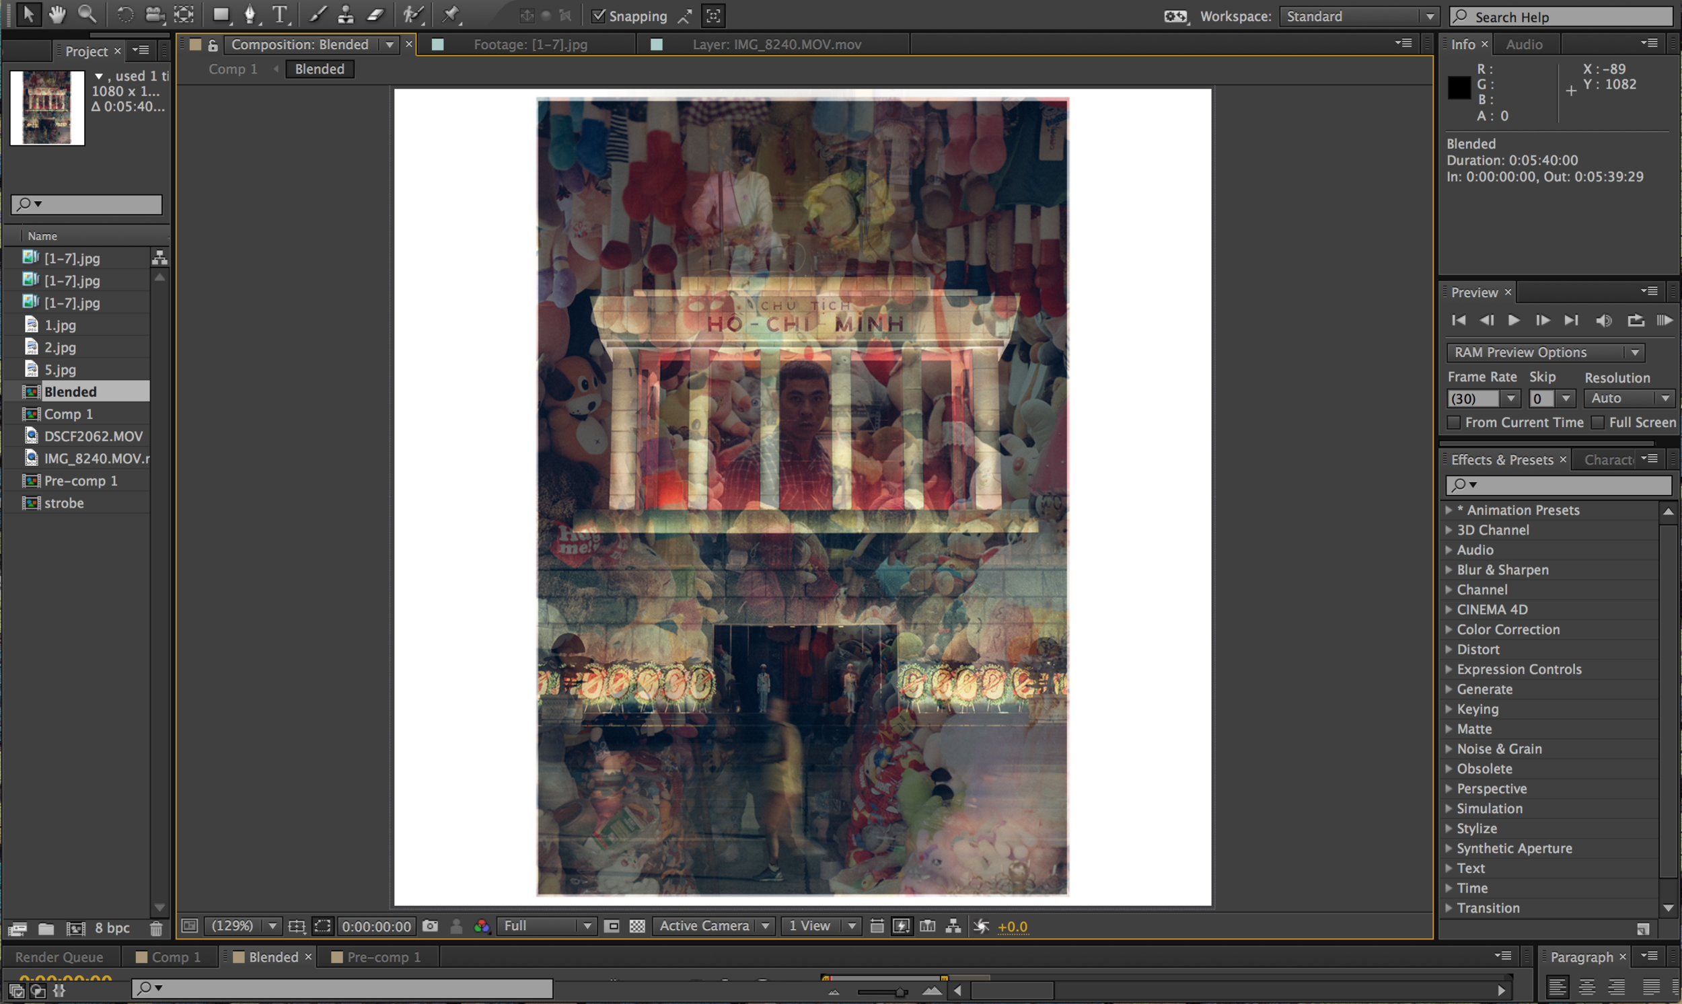Enable From Current Time checkbox
This screenshot has height=1004, width=1682.
coord(1454,423)
